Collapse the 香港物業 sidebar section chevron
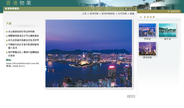This screenshot has width=184, height=108. coord(141,17)
